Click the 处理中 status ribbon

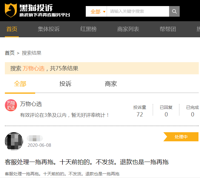click(x=181, y=137)
